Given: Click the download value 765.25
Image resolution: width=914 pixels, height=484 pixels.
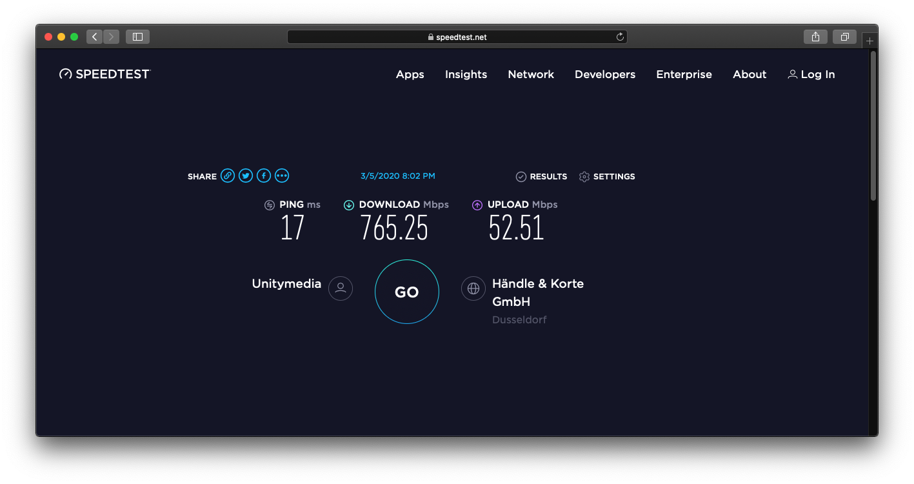Looking at the screenshot, I should click(x=394, y=228).
